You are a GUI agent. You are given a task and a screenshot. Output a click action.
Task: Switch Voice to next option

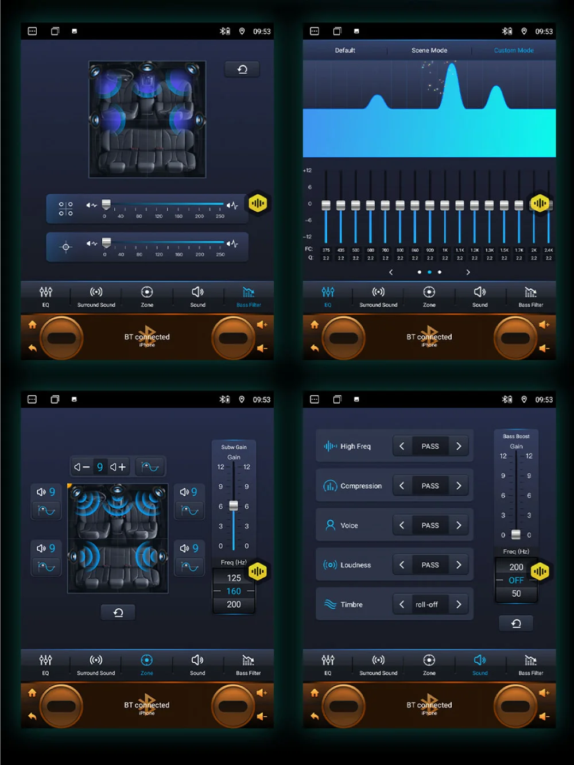(459, 526)
